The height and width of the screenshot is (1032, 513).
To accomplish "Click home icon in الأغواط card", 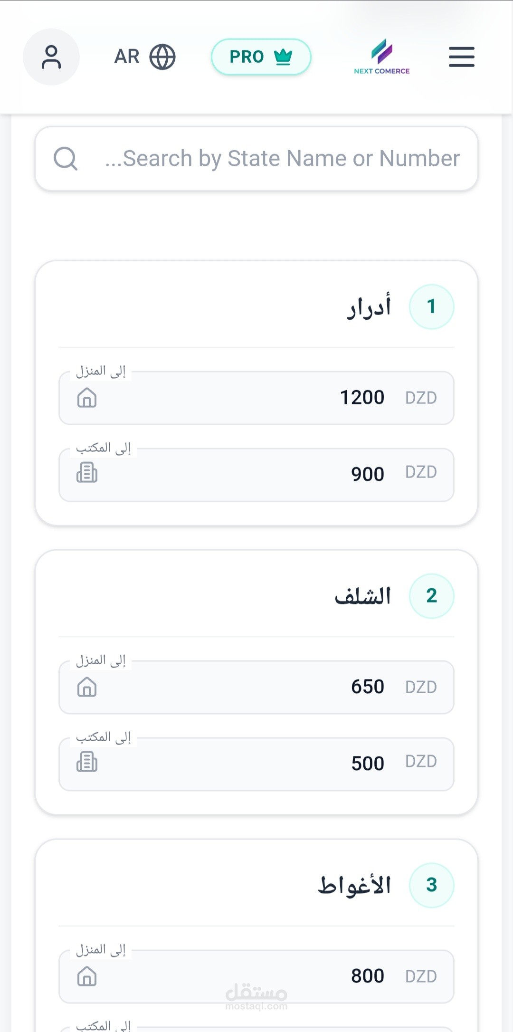I will tap(87, 976).
